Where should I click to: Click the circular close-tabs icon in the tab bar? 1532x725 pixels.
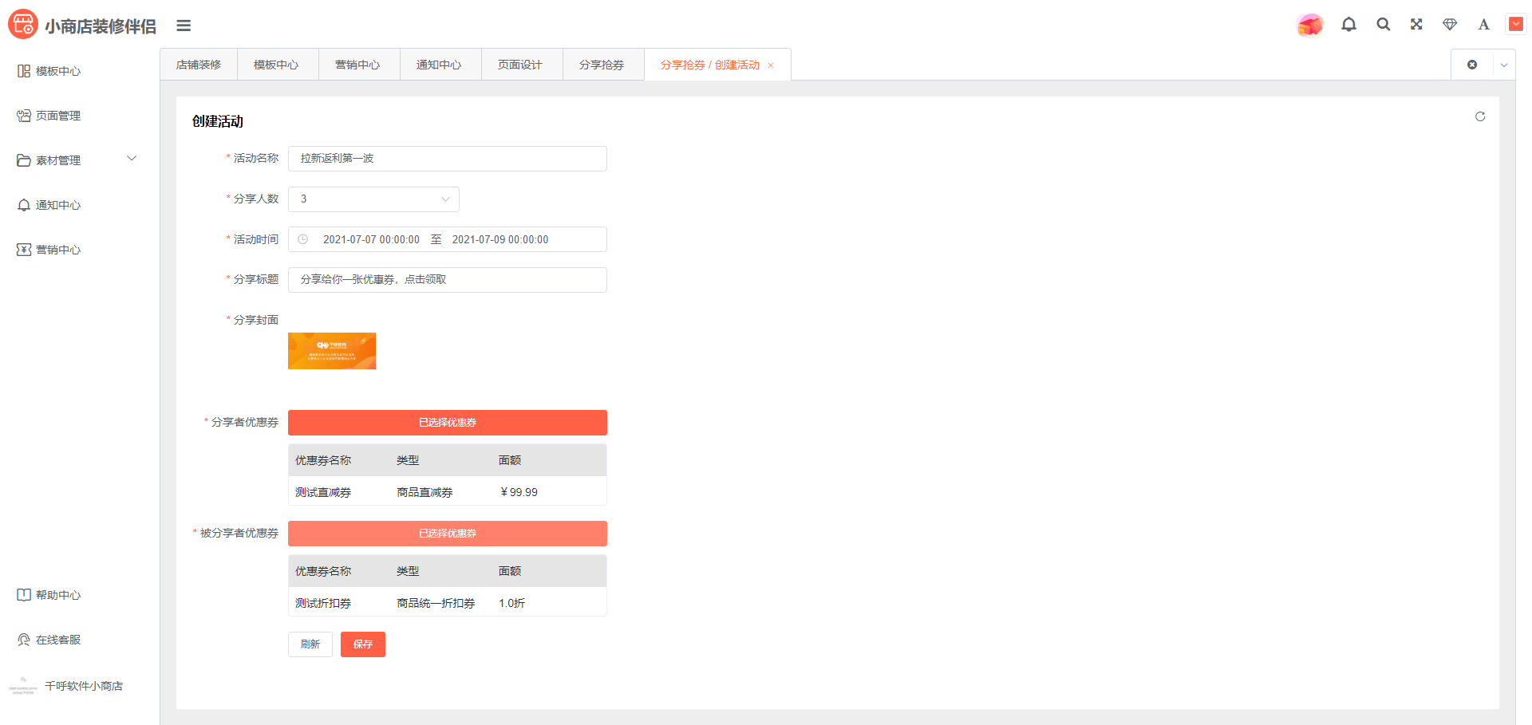1472,65
